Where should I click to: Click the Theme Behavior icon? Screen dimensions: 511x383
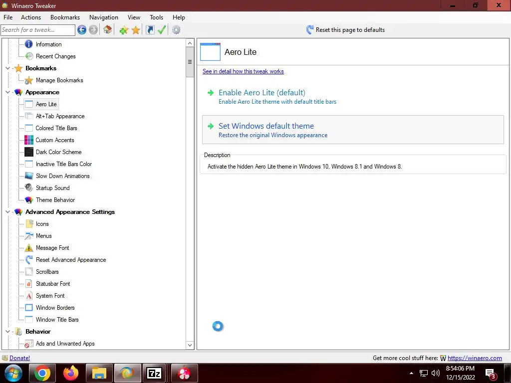[29, 199]
